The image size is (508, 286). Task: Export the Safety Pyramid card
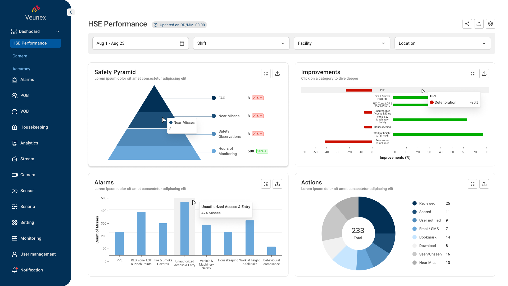point(278,74)
